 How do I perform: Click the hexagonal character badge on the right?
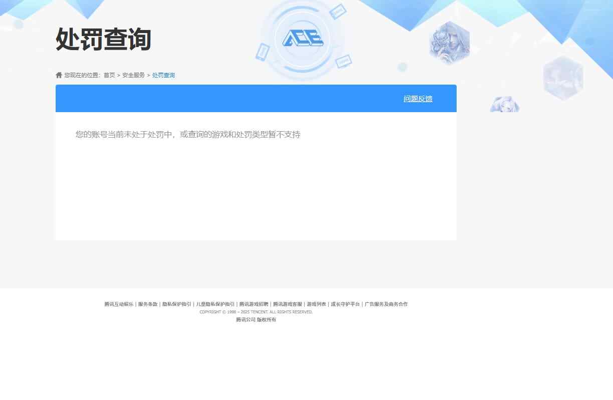pyautogui.click(x=563, y=78)
